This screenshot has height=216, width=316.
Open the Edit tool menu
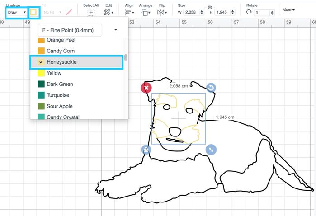[109, 13]
